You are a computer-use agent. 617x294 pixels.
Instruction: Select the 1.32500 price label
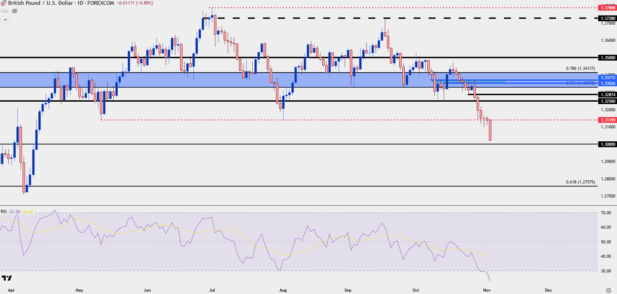click(x=608, y=101)
